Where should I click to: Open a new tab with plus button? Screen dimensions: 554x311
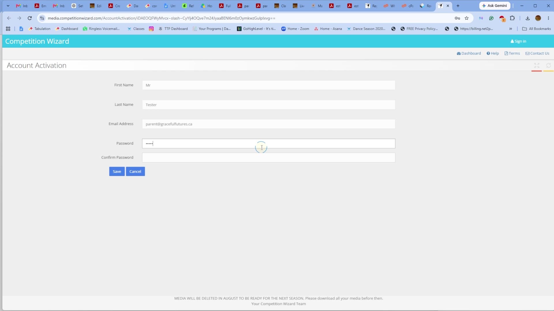click(x=458, y=6)
